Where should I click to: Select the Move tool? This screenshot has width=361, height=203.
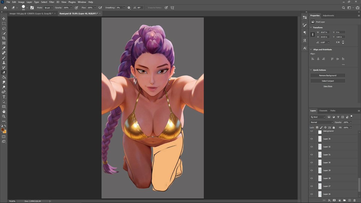pos(4,19)
